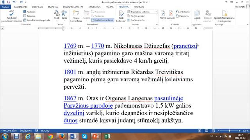This screenshot has width=250, height=140.
Task: Toggle Rodyti komentarus show comments
Action: 102,20
